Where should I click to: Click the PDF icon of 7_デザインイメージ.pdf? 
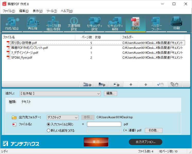[x=8, y=53]
